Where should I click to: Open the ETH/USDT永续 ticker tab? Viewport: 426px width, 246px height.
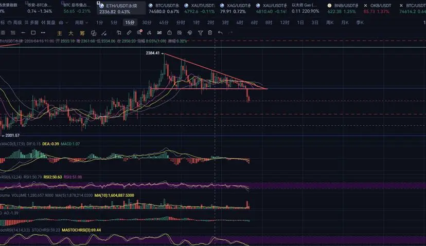[x=121, y=8]
